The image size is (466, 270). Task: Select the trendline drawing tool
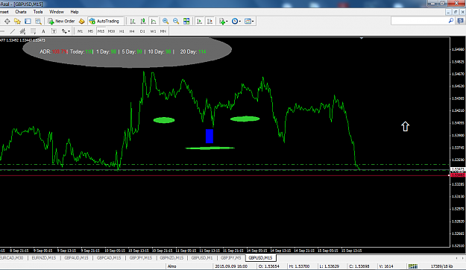[13, 31]
